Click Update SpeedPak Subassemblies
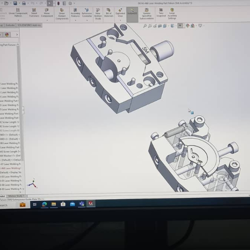The image size is (250, 250). tap(146, 14)
